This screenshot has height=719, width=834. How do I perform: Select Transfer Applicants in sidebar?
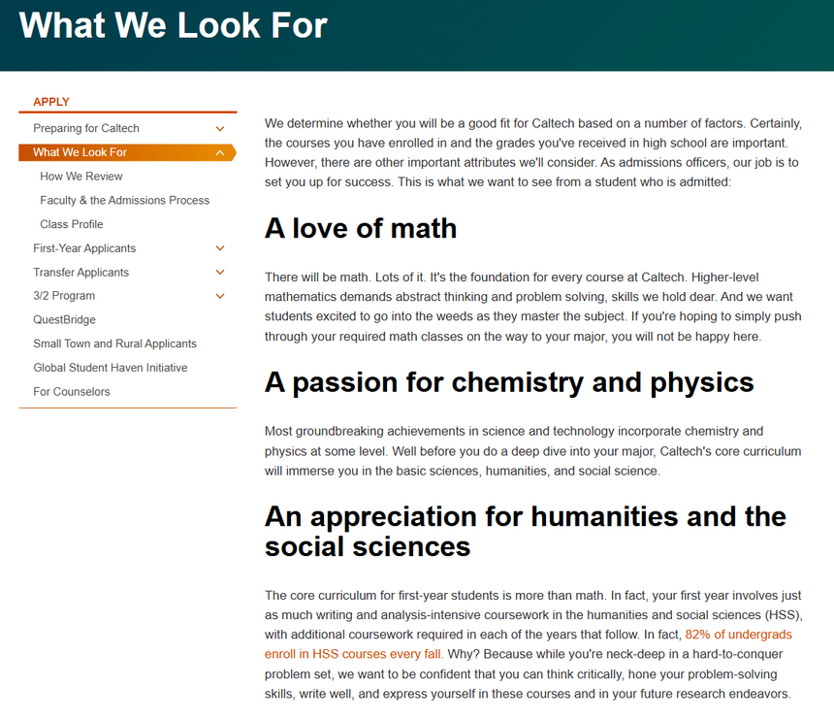pyautogui.click(x=80, y=273)
